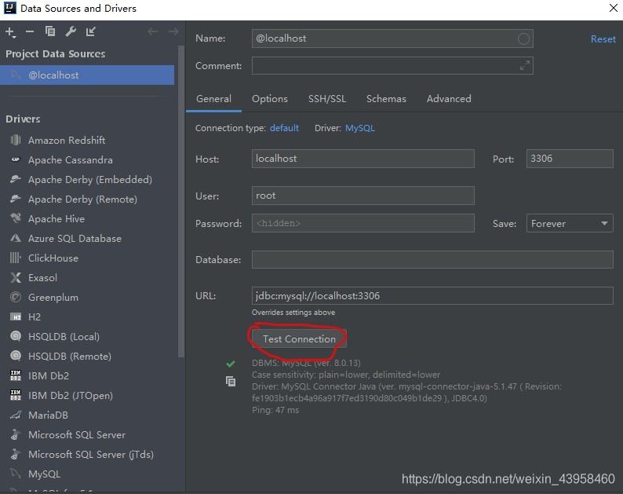Switch to the General tab
Viewport: 623px width, 494px height.
tap(213, 99)
